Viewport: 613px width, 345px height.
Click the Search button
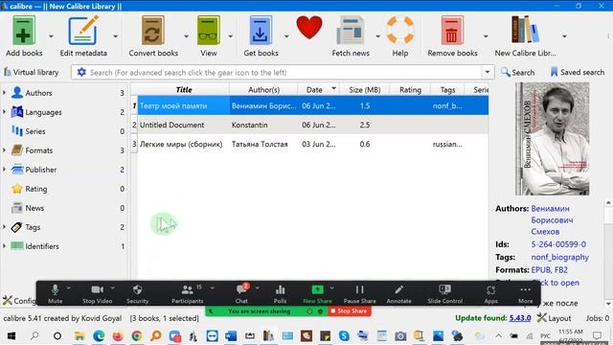[x=517, y=73]
